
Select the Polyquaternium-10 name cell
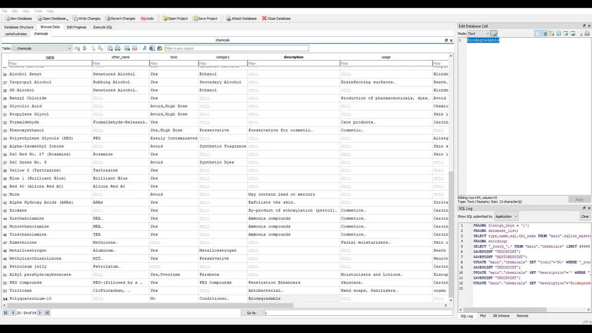[50, 299]
